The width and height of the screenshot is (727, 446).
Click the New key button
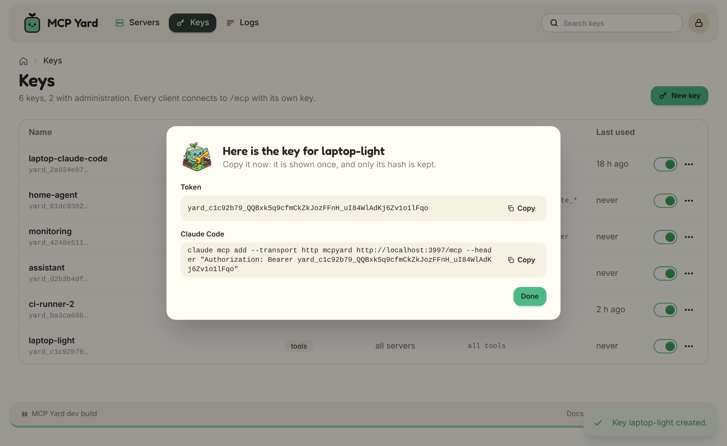click(679, 96)
